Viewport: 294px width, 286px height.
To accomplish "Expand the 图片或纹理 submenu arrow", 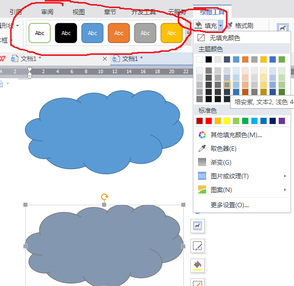I will (285, 176).
